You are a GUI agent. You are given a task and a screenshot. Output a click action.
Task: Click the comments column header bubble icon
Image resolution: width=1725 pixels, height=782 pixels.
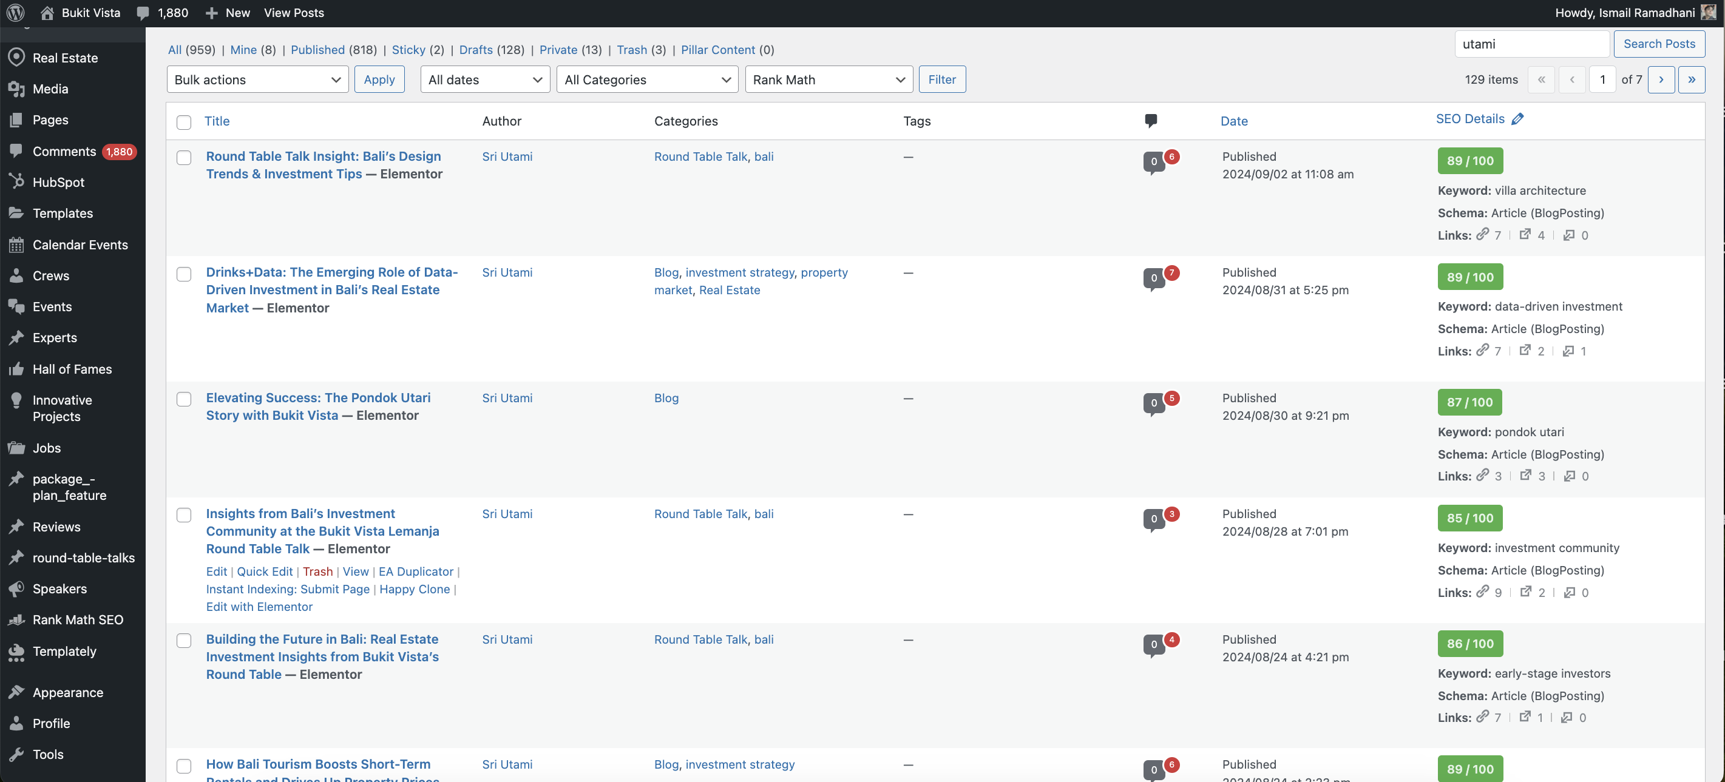1151,121
